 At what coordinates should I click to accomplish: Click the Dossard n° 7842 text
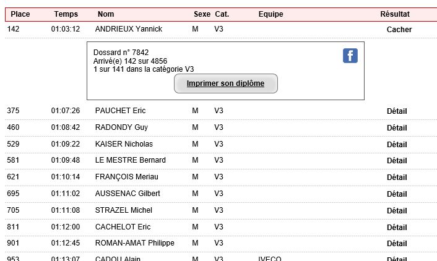point(121,53)
